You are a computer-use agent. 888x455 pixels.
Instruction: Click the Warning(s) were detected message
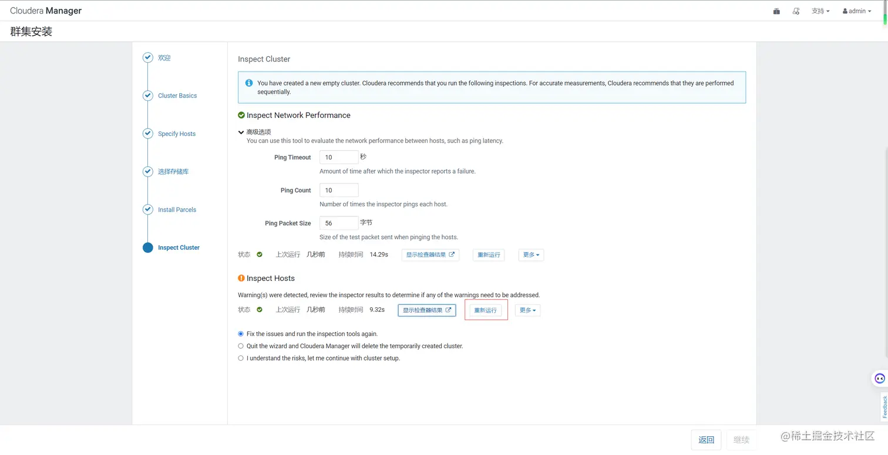click(389, 295)
